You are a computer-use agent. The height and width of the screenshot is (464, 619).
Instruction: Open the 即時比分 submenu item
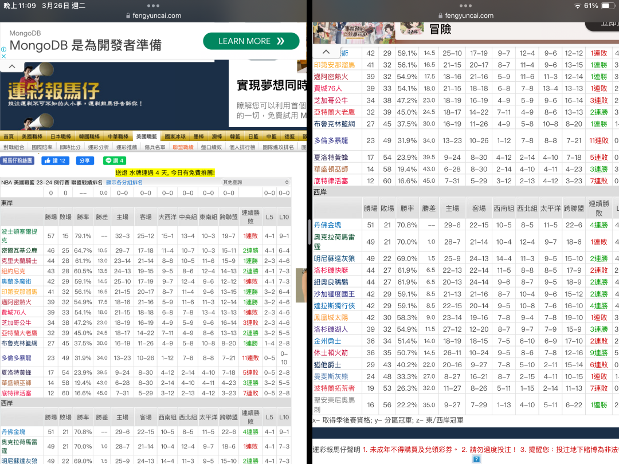tap(70, 147)
